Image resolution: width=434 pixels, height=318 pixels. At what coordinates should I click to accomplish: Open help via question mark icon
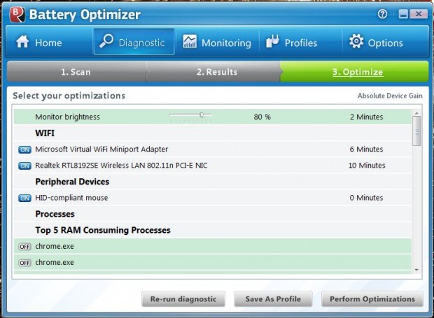coord(382,14)
